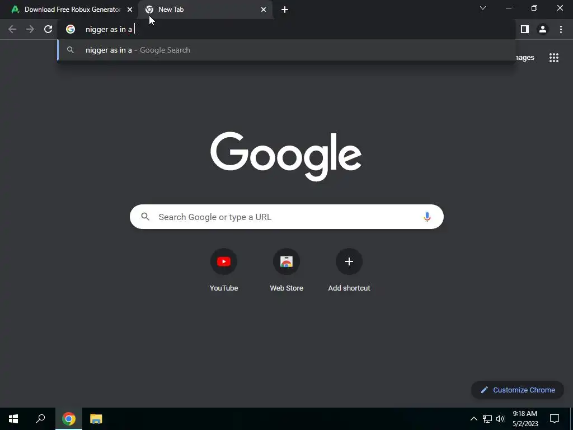Open the Images link

[525, 58]
